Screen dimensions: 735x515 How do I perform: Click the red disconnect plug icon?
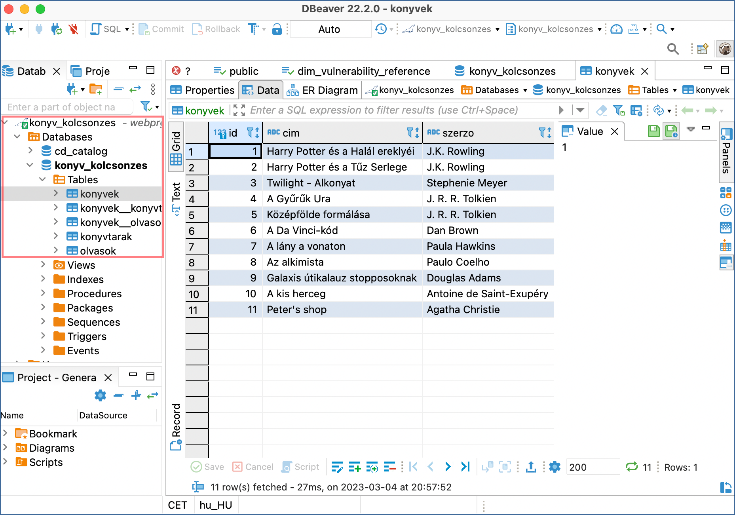[73, 29]
